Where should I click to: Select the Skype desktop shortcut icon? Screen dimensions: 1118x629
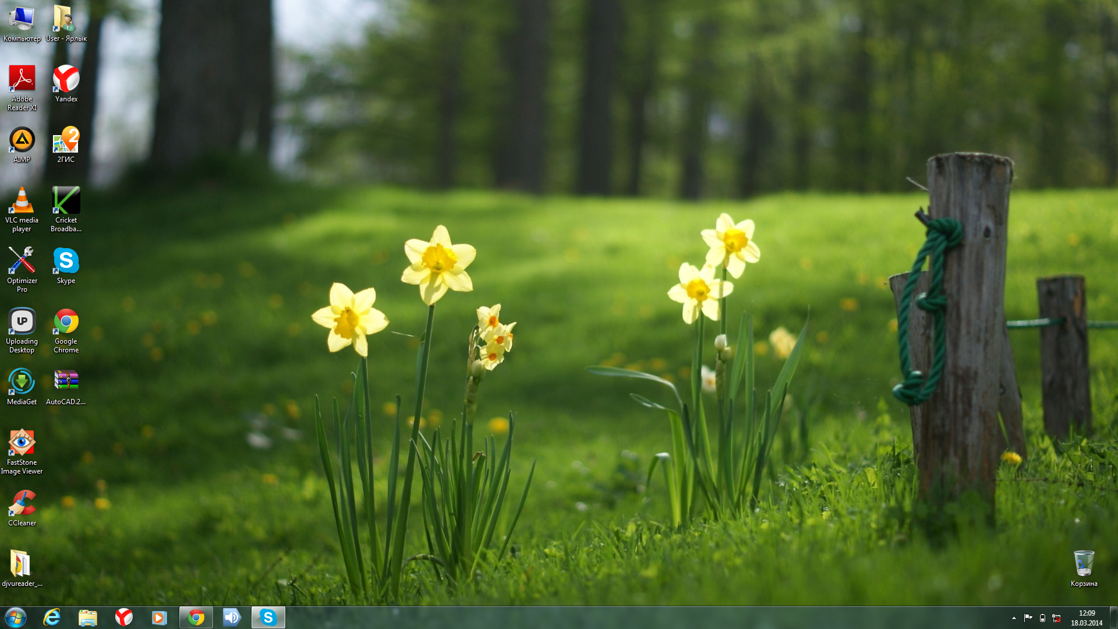click(66, 266)
